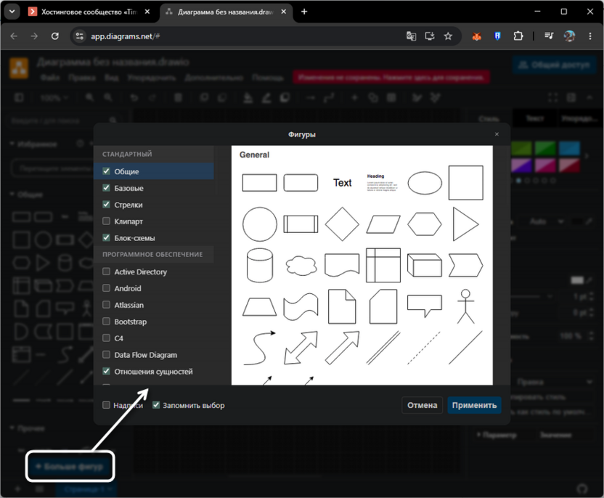Click the Отмена button
Image resolution: width=604 pixels, height=498 pixels.
click(x=423, y=405)
